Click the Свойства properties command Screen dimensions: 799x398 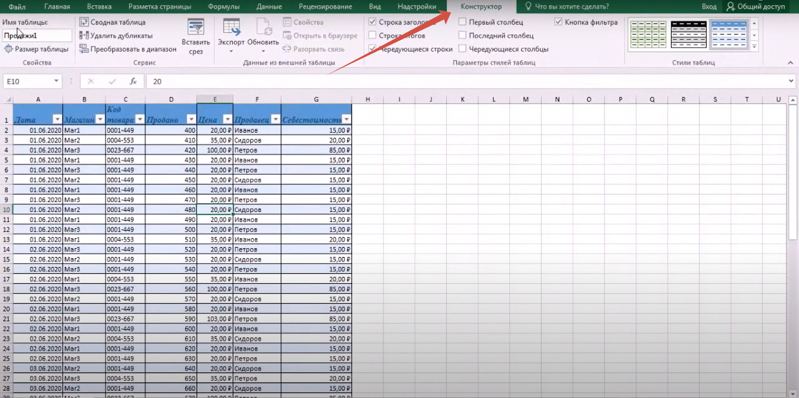(x=303, y=22)
